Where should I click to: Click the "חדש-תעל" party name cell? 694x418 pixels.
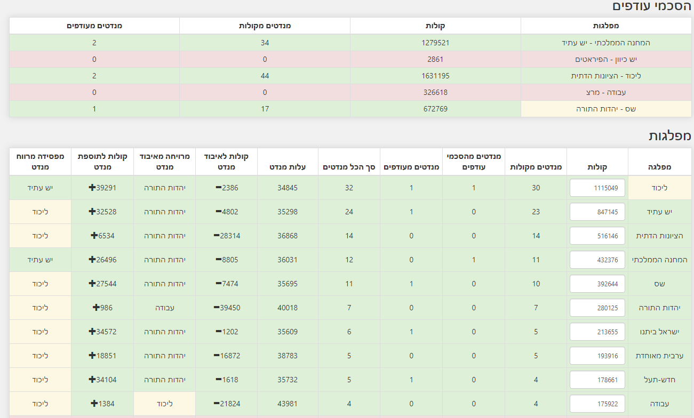tap(660, 380)
